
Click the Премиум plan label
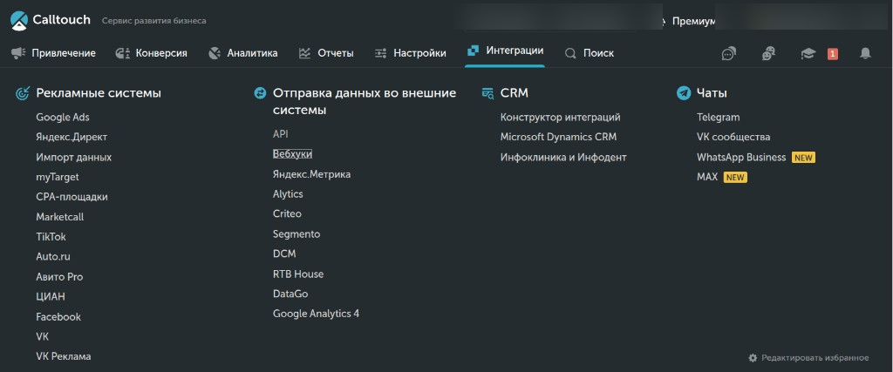pyautogui.click(x=693, y=21)
